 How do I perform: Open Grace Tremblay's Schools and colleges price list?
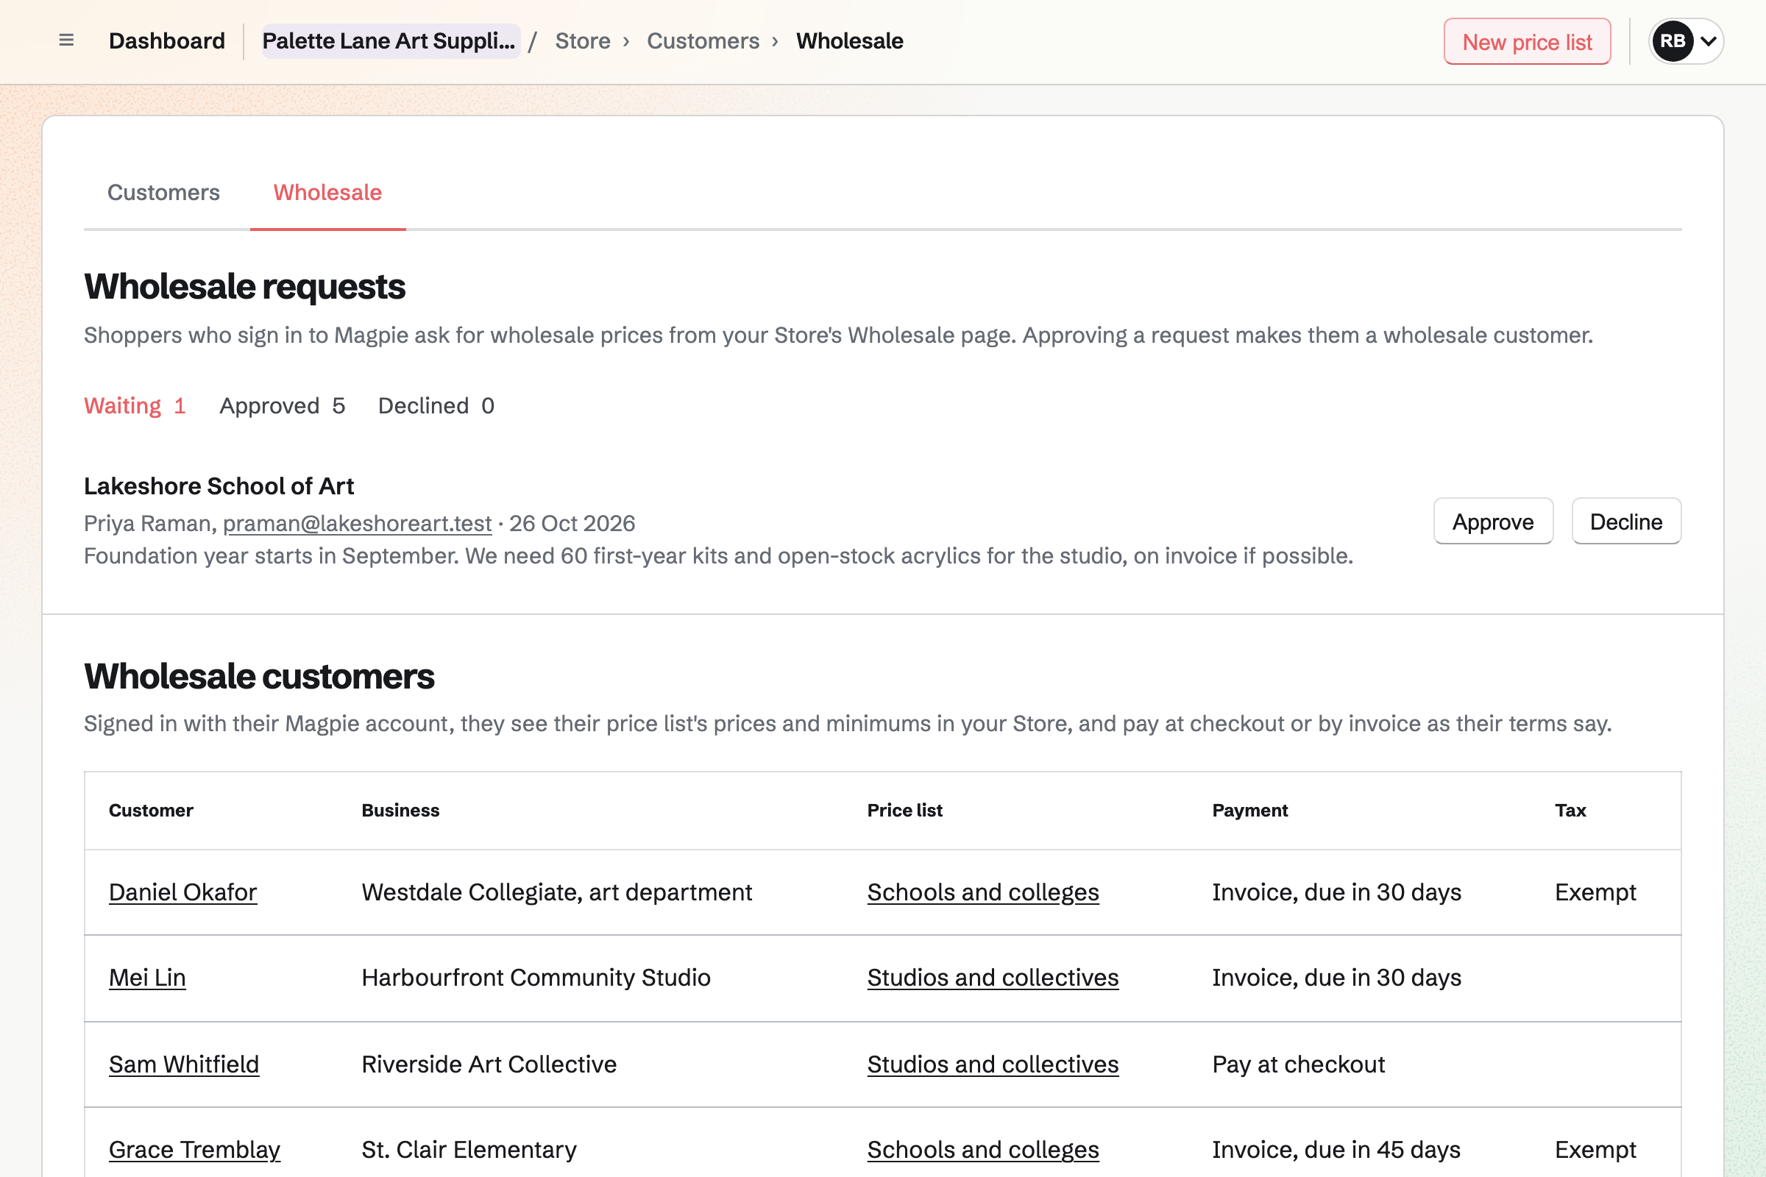pyautogui.click(x=983, y=1150)
